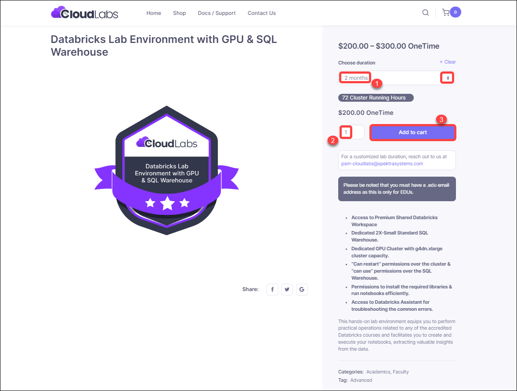Click the product title heading
The width and height of the screenshot is (517, 391).
pyautogui.click(x=164, y=46)
